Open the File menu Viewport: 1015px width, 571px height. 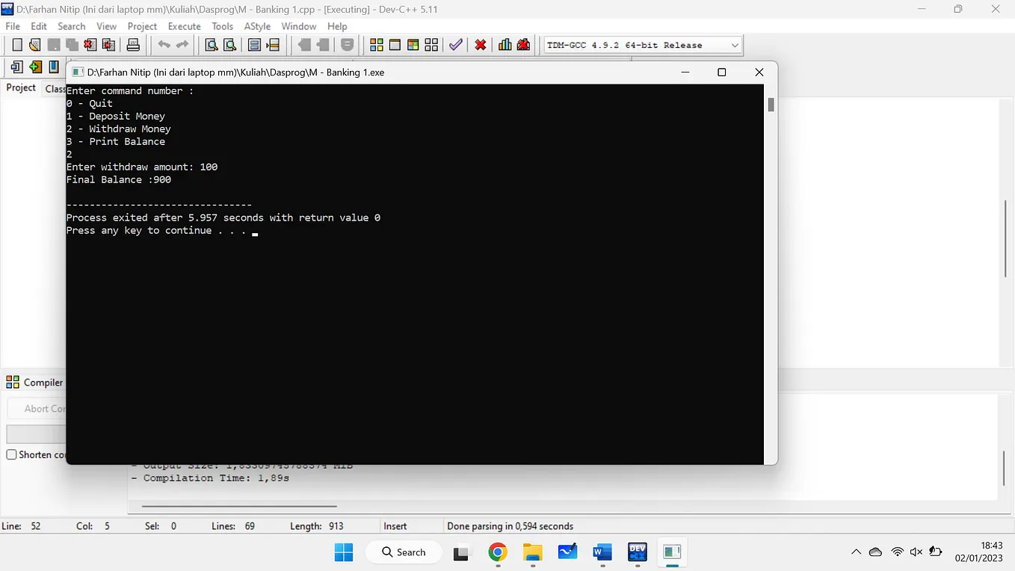click(x=13, y=26)
